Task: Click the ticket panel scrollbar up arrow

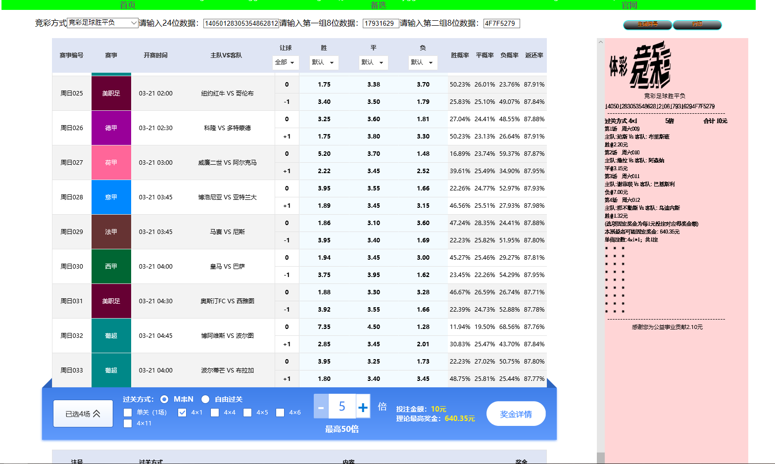Action: tap(601, 42)
